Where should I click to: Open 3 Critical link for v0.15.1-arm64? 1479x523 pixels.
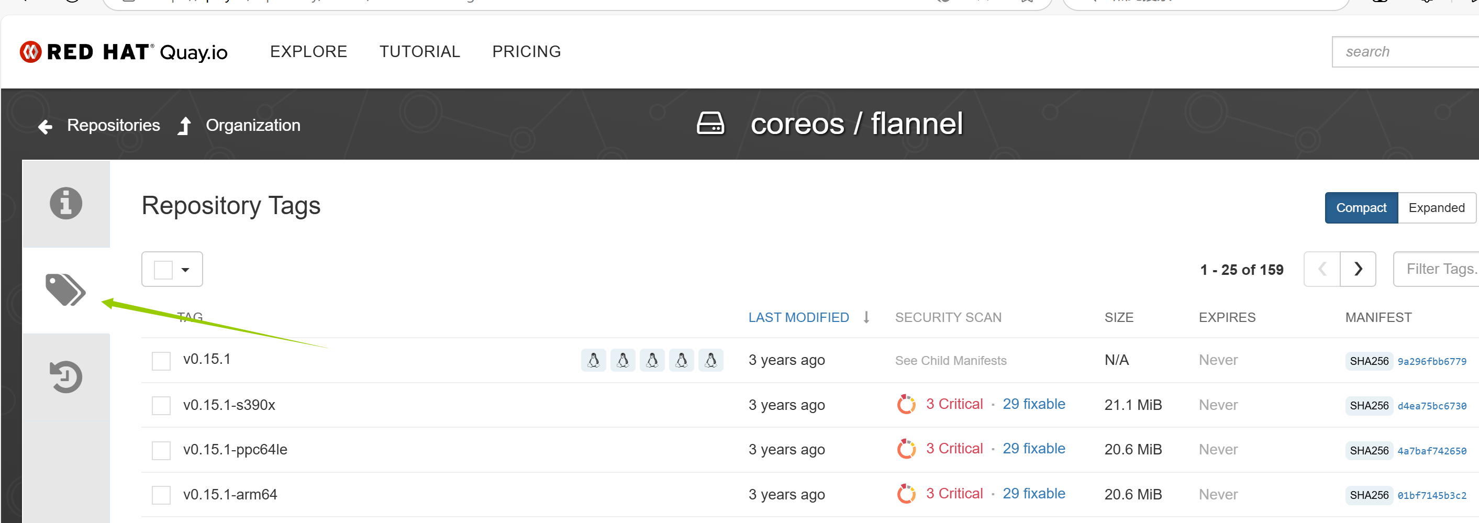pyautogui.click(x=954, y=494)
